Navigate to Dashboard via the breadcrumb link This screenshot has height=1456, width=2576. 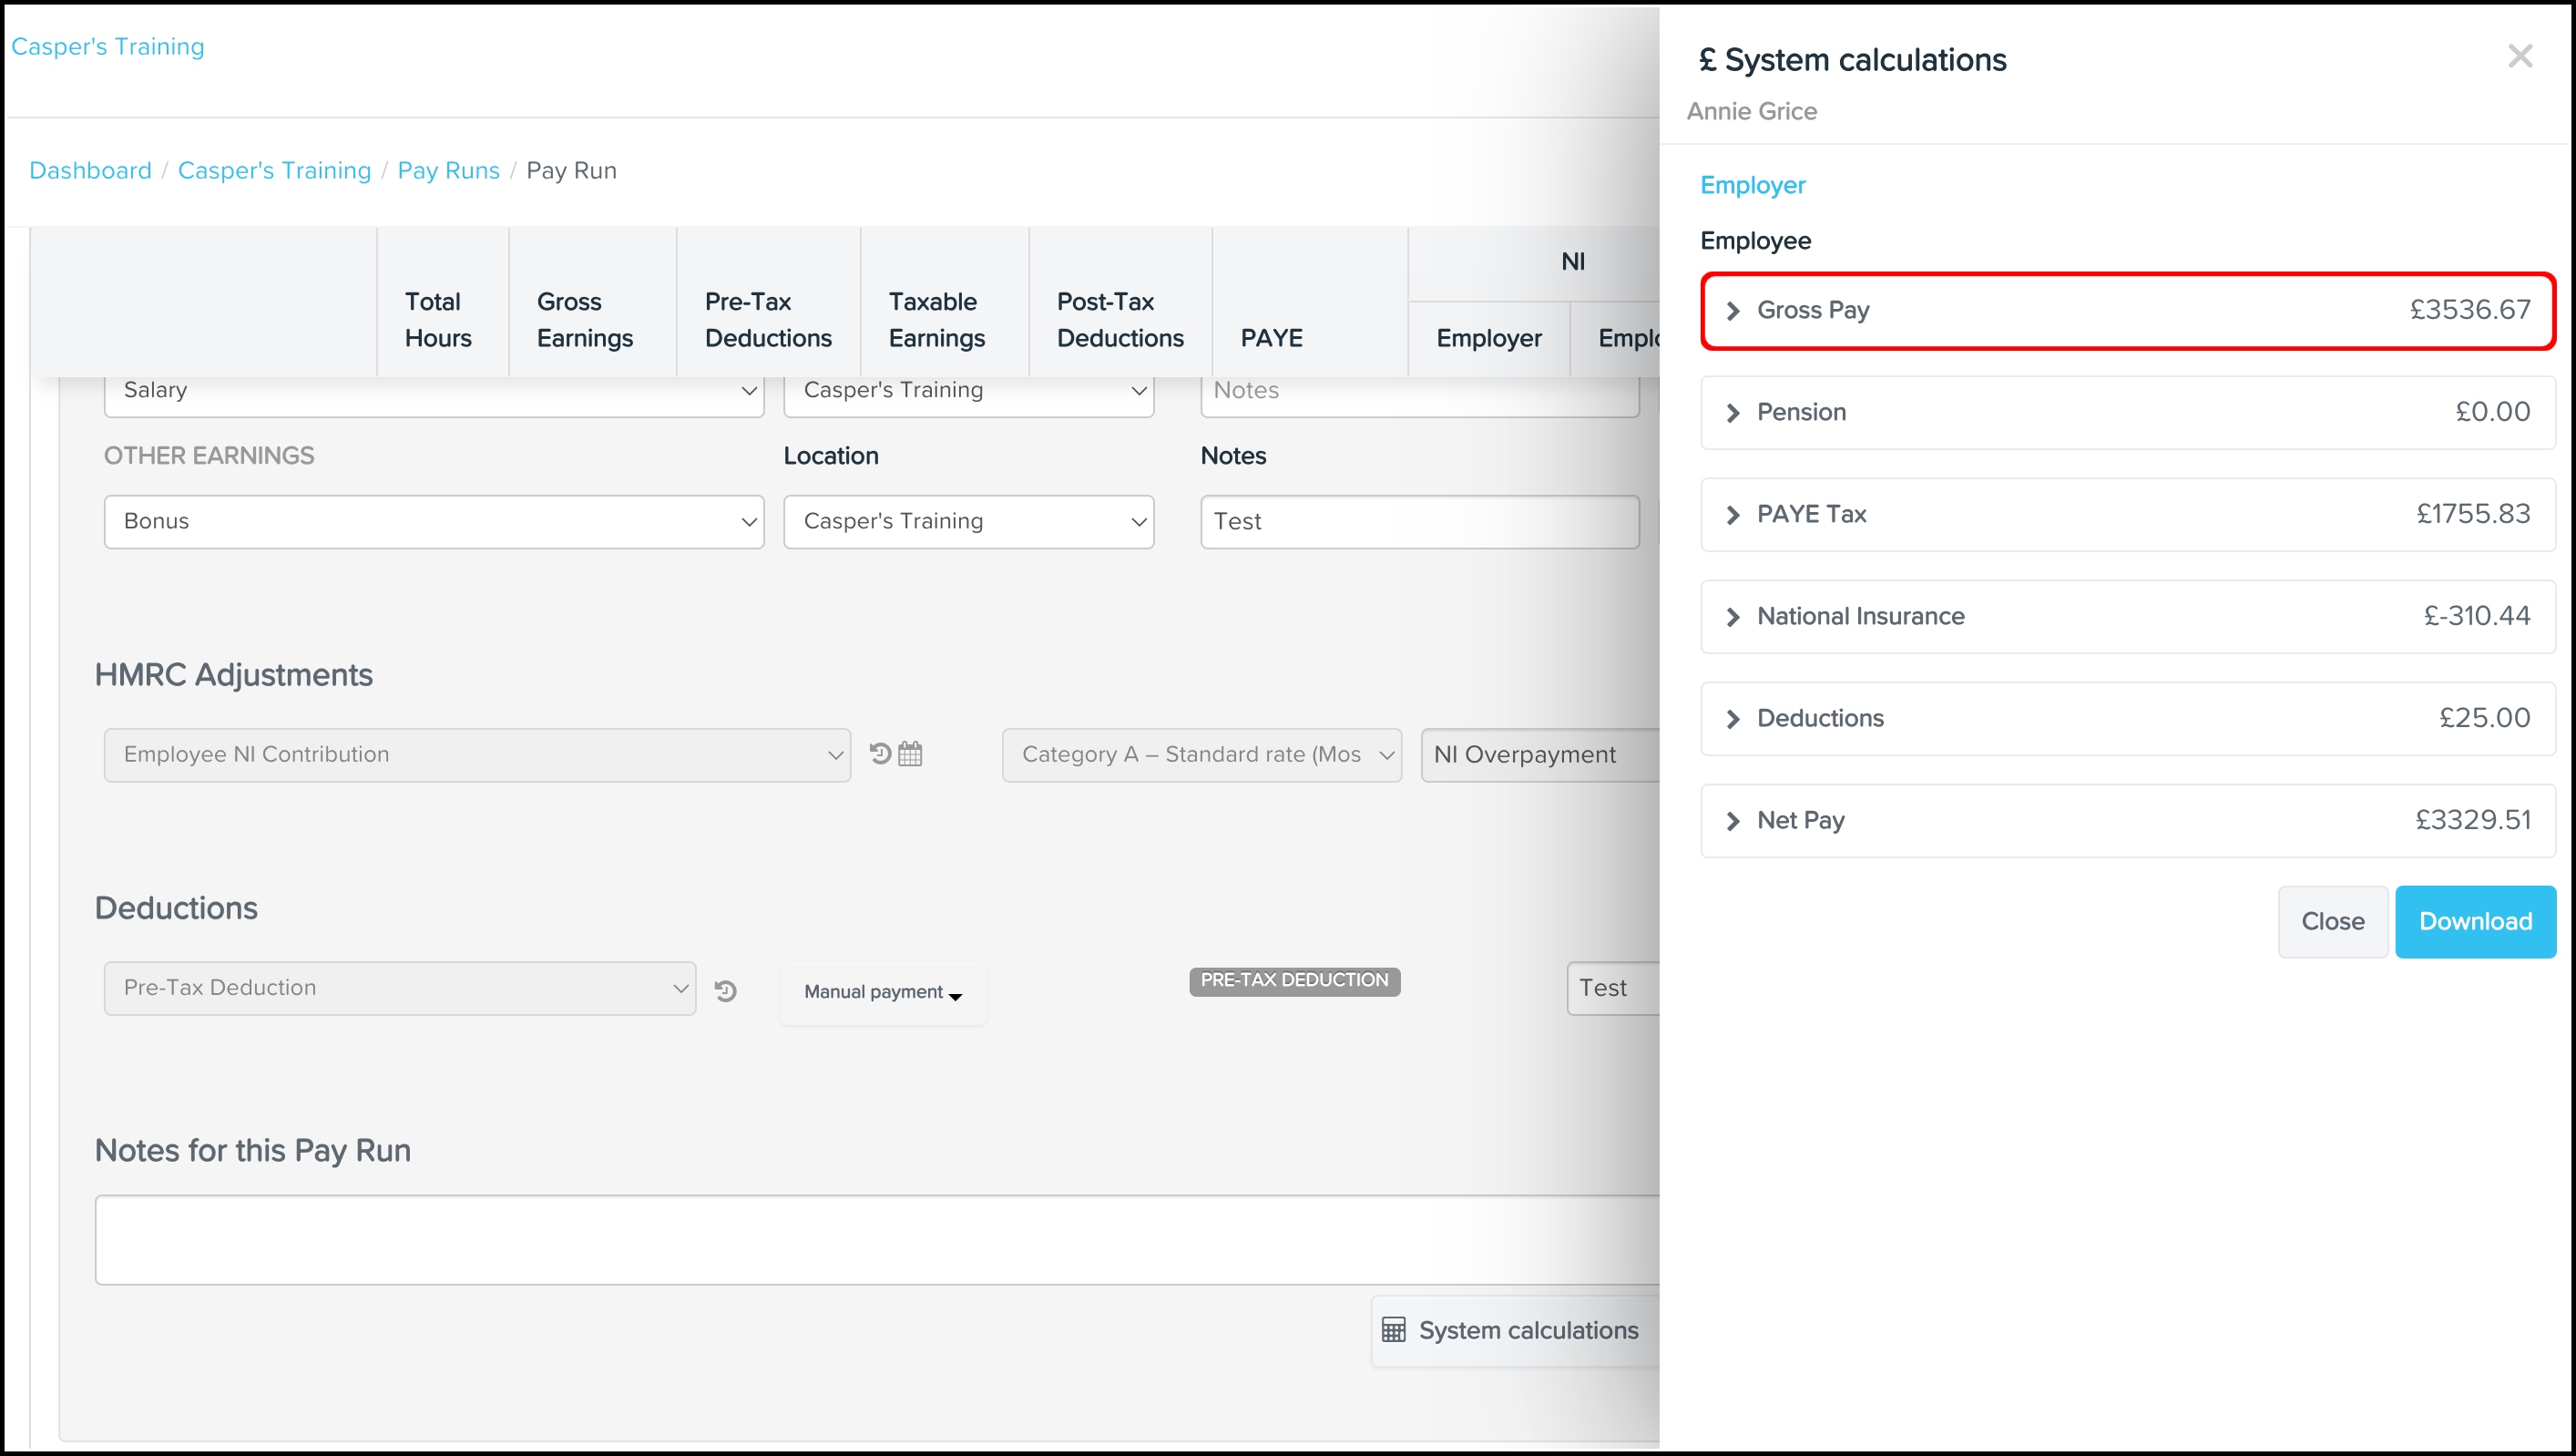click(x=90, y=170)
